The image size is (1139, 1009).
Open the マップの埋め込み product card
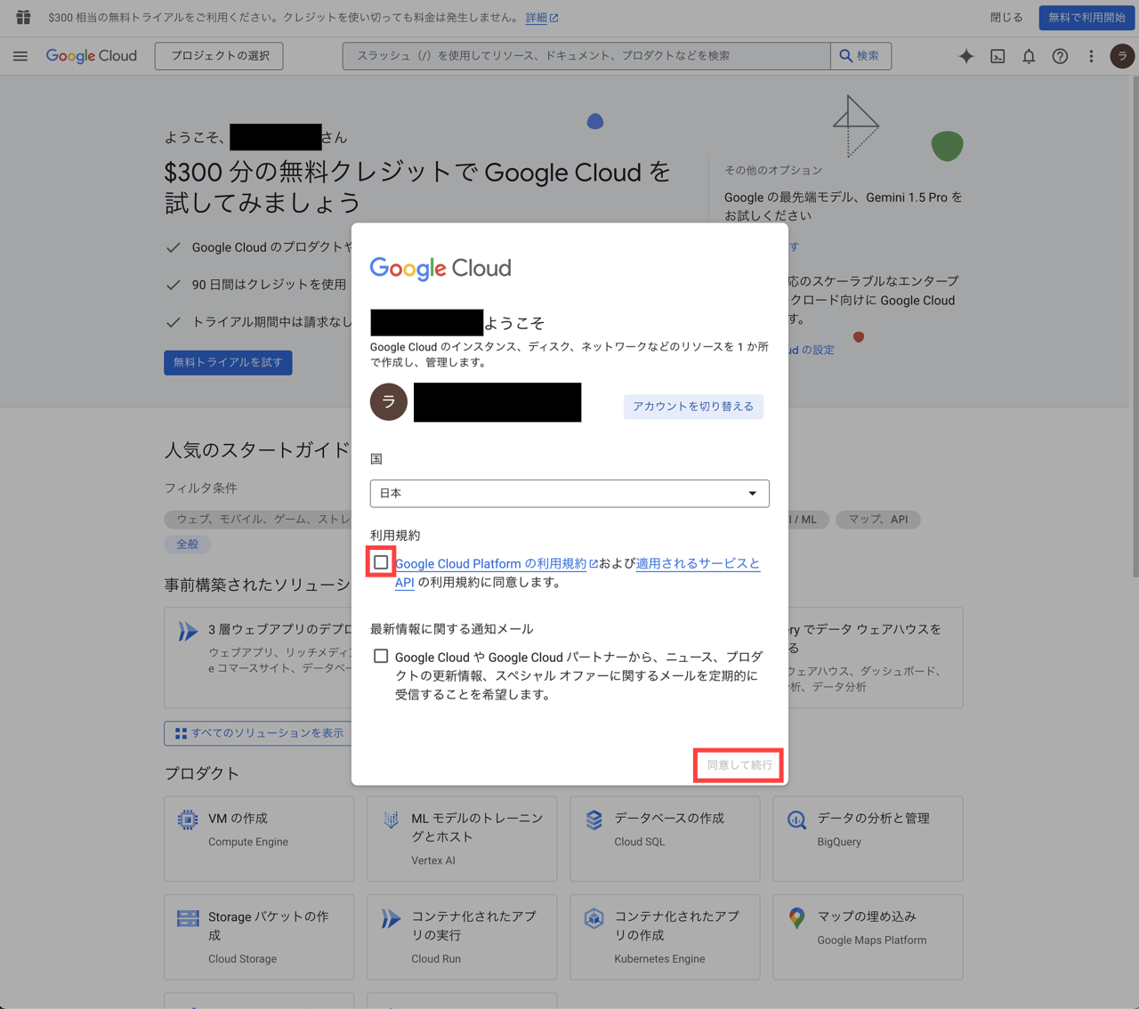(868, 937)
